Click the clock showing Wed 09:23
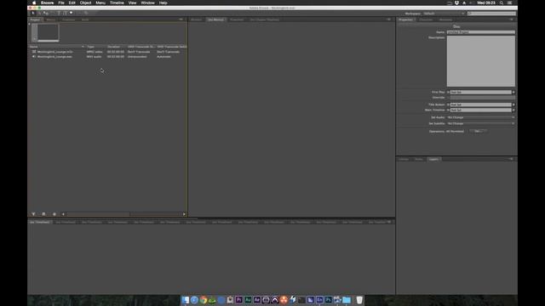 (x=486, y=3)
